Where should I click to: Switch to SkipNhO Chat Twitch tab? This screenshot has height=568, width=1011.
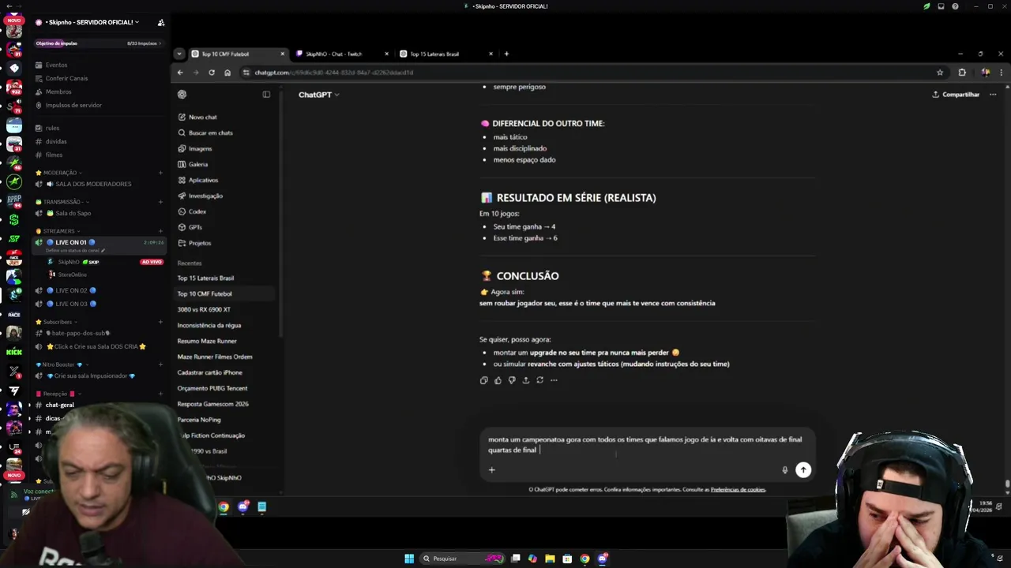click(341, 54)
